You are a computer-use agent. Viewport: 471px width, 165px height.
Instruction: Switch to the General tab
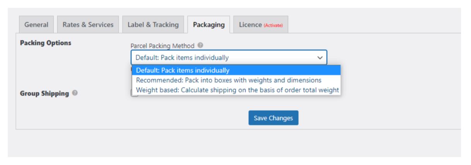[x=36, y=24]
